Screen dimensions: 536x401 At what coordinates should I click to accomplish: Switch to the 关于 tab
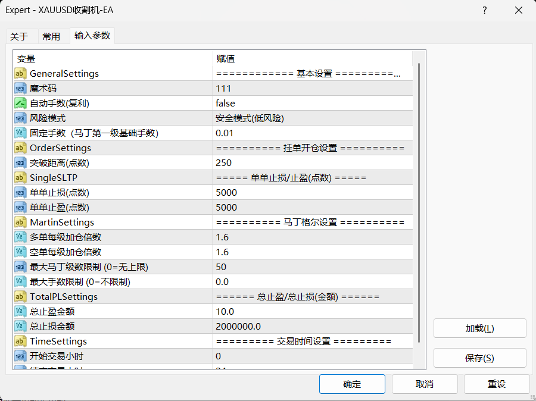(19, 36)
